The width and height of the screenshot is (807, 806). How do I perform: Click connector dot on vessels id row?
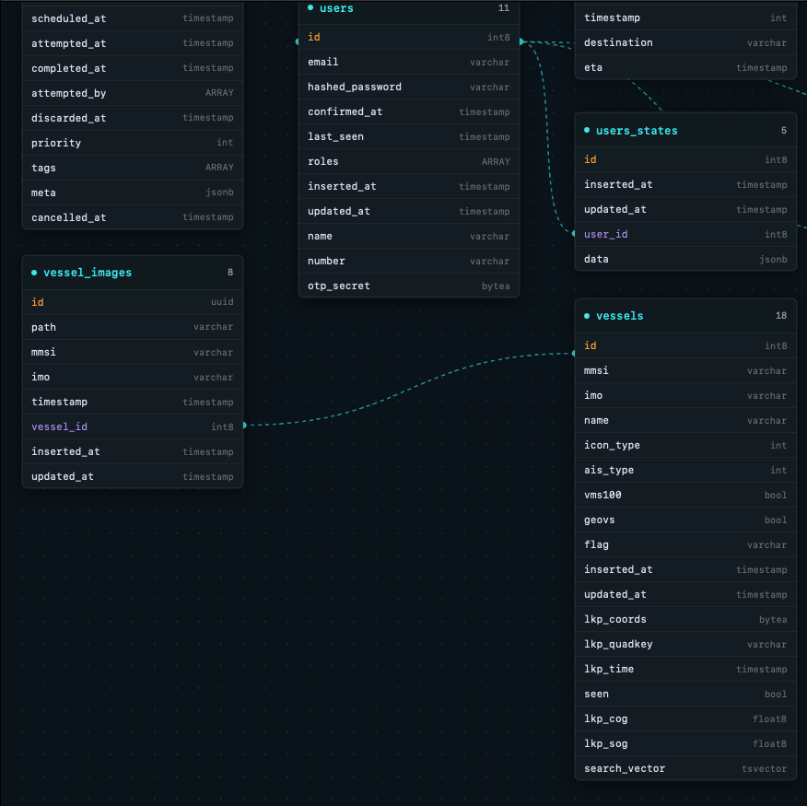click(x=574, y=353)
